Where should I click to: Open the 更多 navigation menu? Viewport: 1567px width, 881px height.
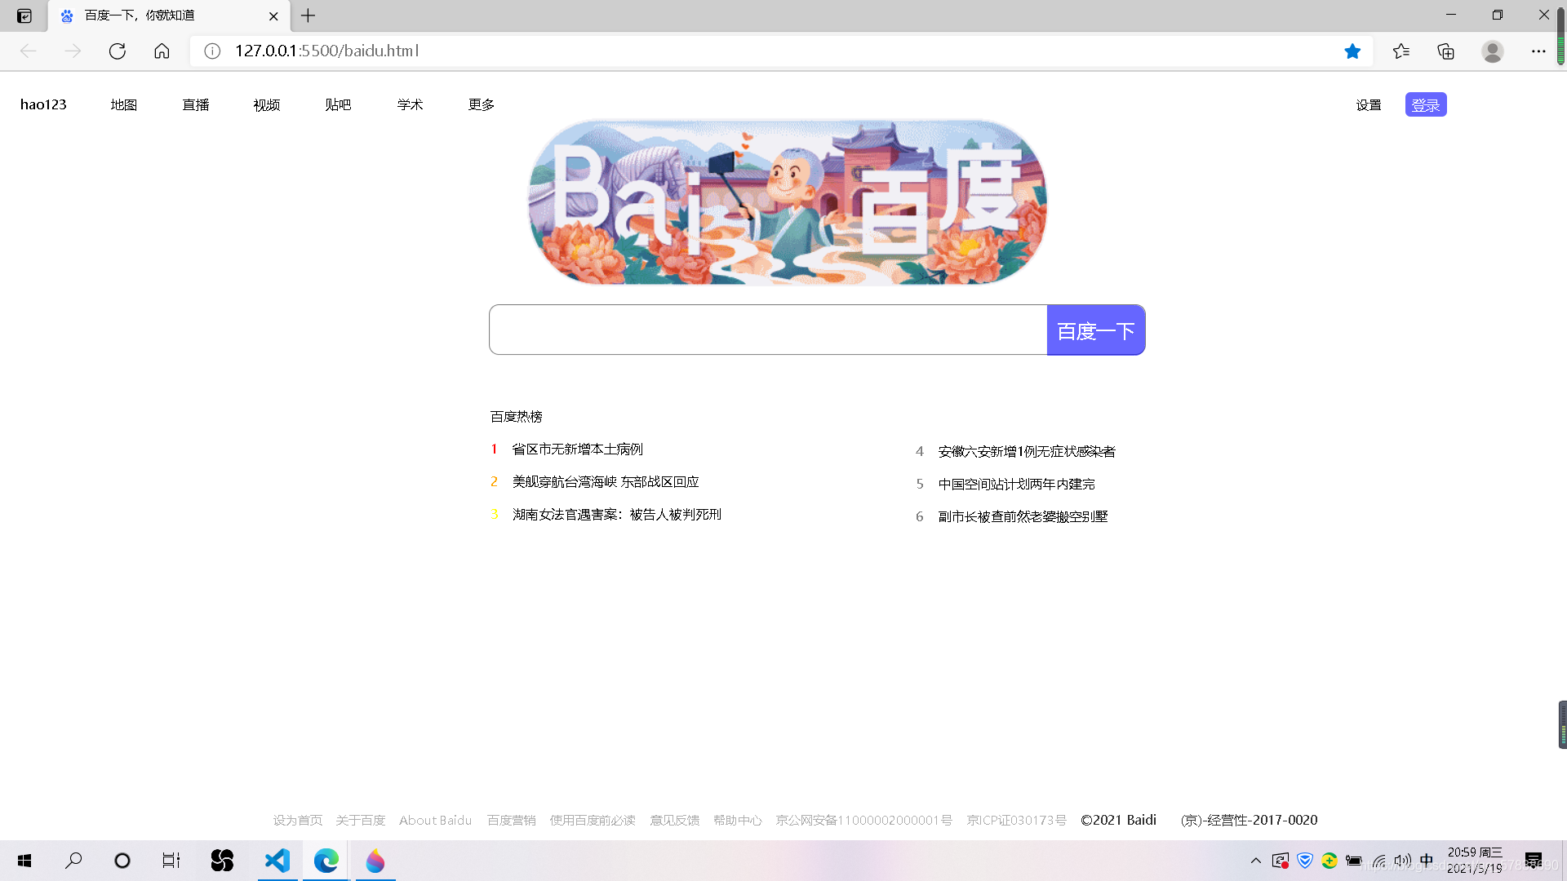coord(482,104)
